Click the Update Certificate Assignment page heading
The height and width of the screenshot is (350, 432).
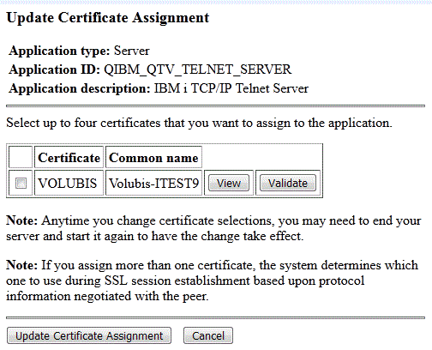(x=108, y=18)
